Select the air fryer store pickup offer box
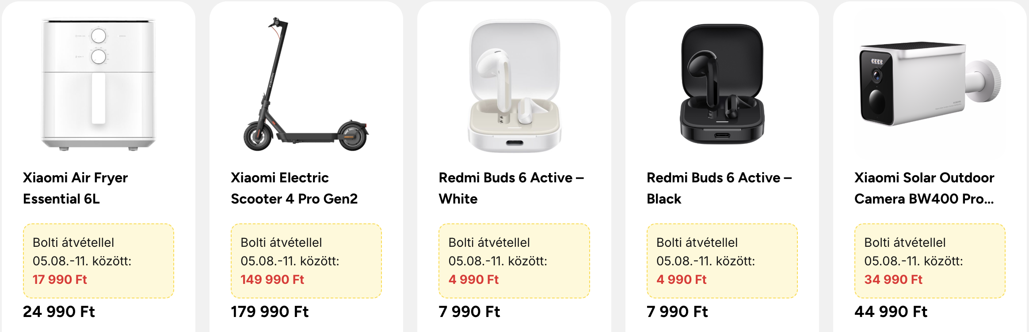This screenshot has height=332, width=1029. click(x=99, y=261)
